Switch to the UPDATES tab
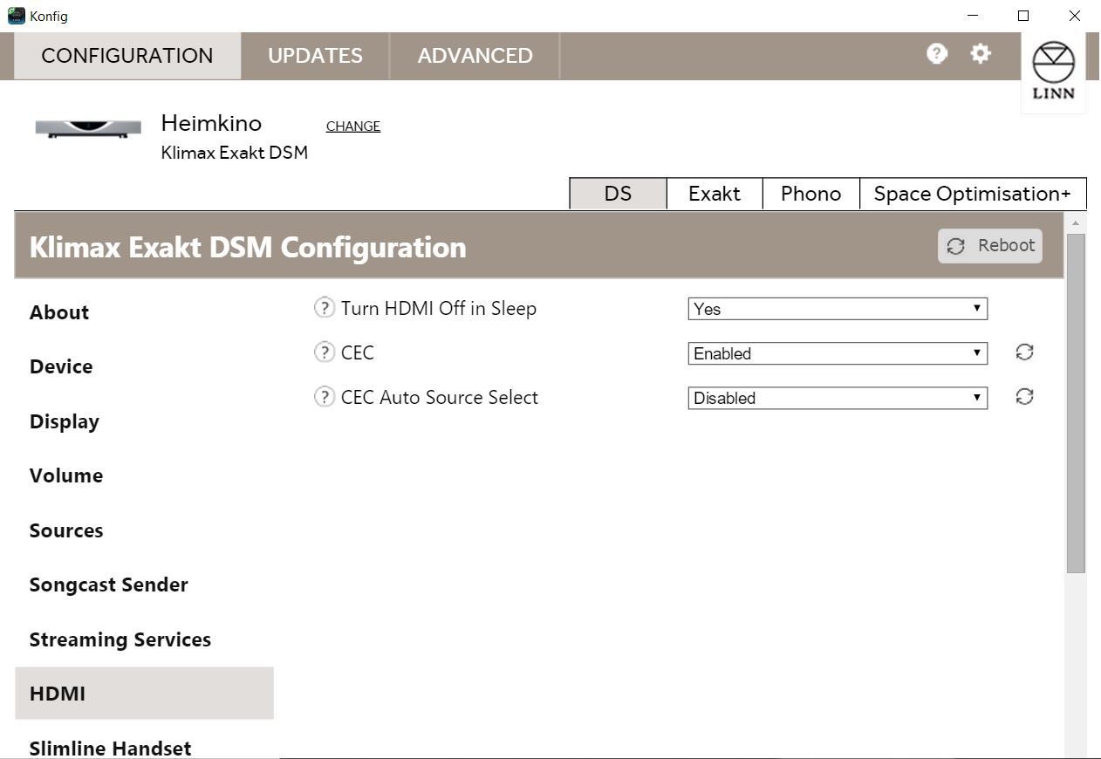1101x759 pixels. tap(315, 56)
